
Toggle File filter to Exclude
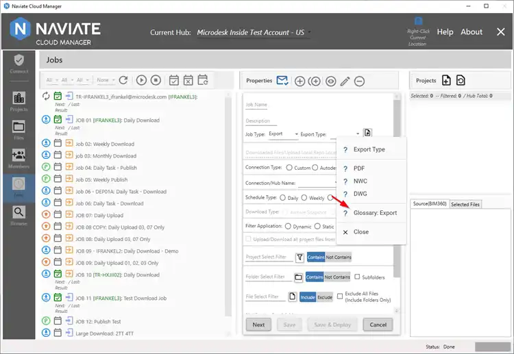pos(325,297)
